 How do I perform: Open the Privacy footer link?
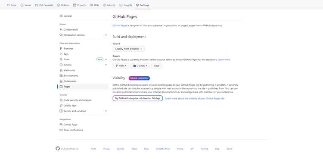pos(106,149)
